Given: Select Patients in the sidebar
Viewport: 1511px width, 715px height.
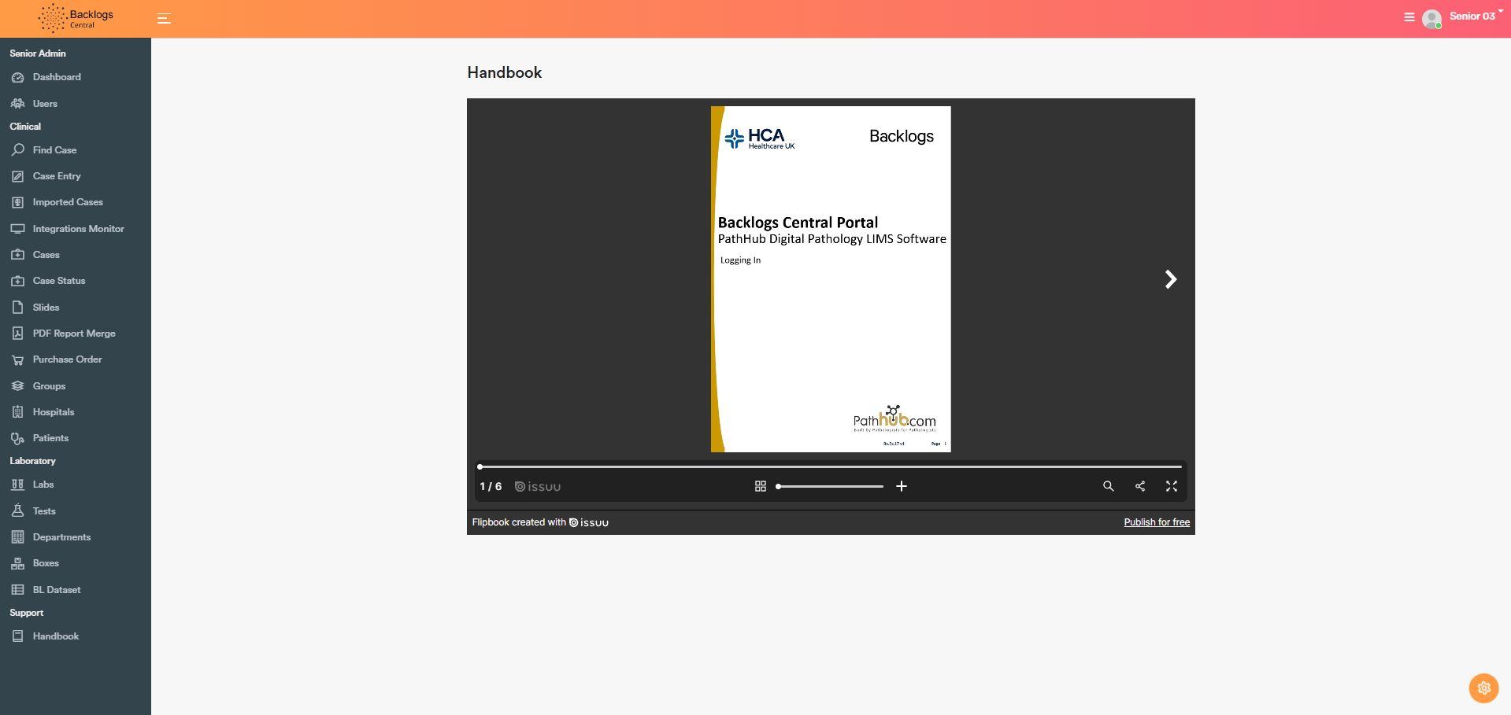Looking at the screenshot, I should pyautogui.click(x=50, y=438).
